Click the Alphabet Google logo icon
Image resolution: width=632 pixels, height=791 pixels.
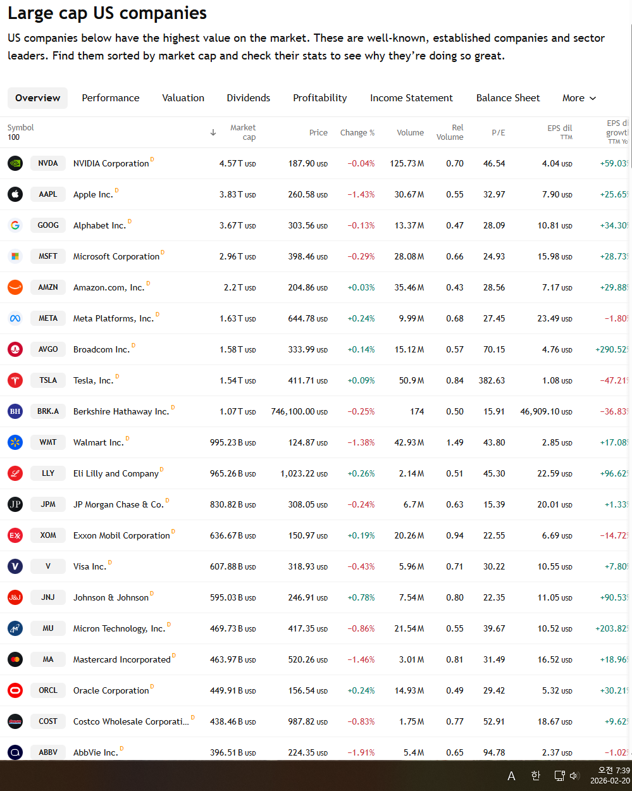(15, 225)
